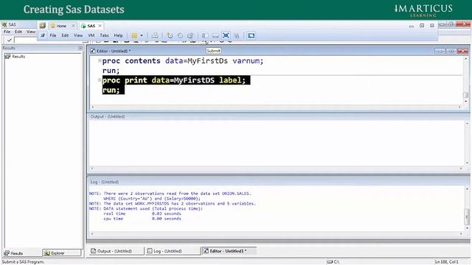472x265 pixels.
Task: Click the highlighted run; line
Action: point(113,90)
